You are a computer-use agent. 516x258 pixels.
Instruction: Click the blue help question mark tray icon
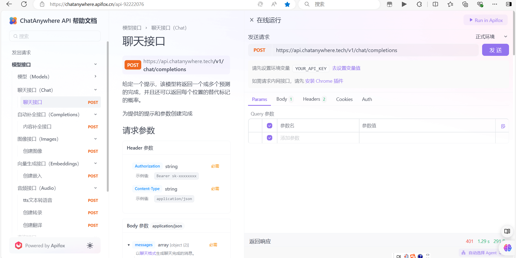[x=420, y=256]
